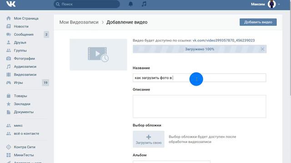The width and height of the screenshot is (291, 163).
Task: Click the group icon beside микс
Action: click(9, 125)
